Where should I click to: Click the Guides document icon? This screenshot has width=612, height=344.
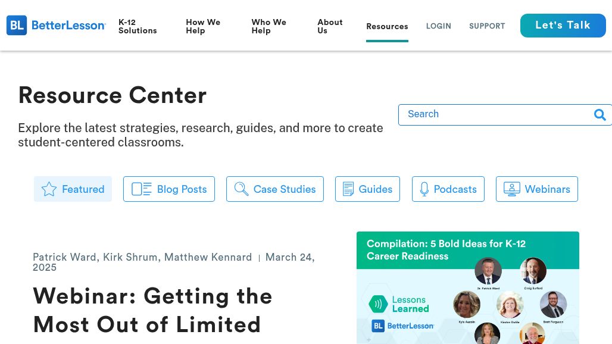point(348,189)
